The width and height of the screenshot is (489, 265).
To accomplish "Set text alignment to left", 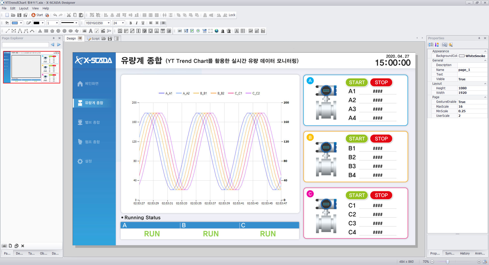I will [x=151, y=23].
